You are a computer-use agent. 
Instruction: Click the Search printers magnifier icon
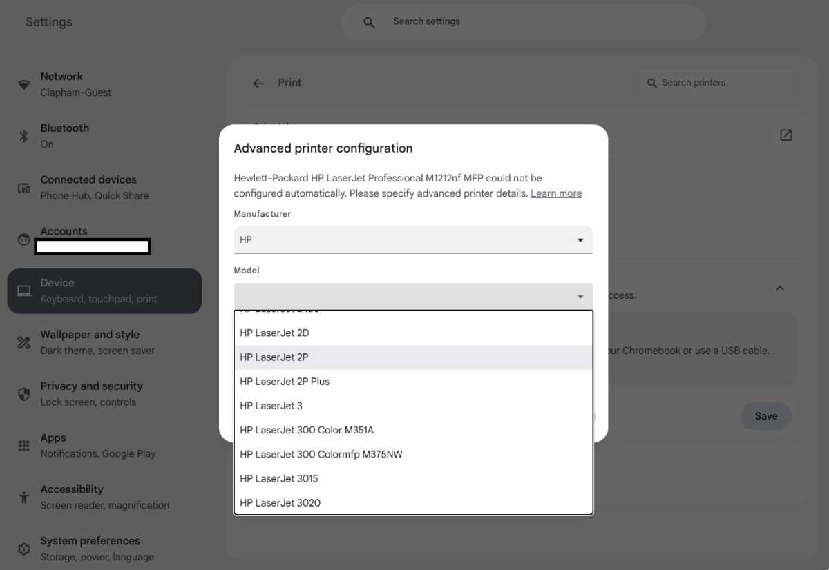pyautogui.click(x=651, y=83)
